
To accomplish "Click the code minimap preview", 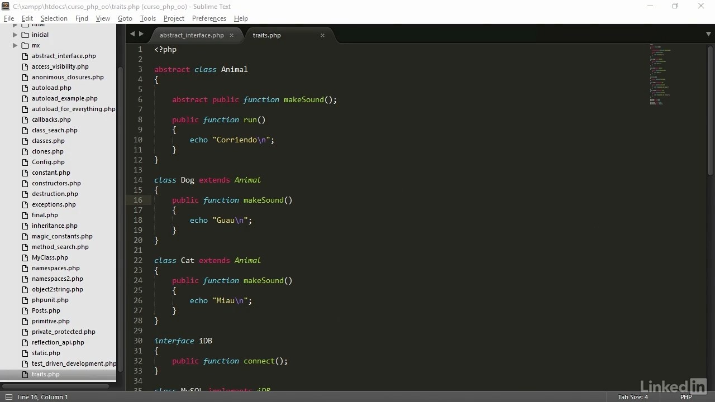I will click(660, 75).
